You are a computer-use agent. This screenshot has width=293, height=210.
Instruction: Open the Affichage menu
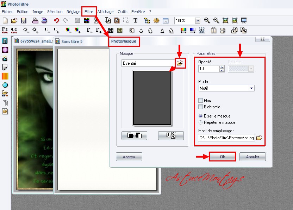click(105, 12)
